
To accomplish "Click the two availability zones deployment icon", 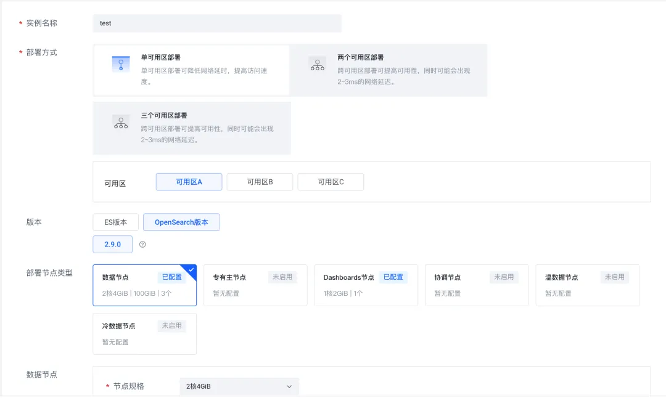I will [318, 64].
